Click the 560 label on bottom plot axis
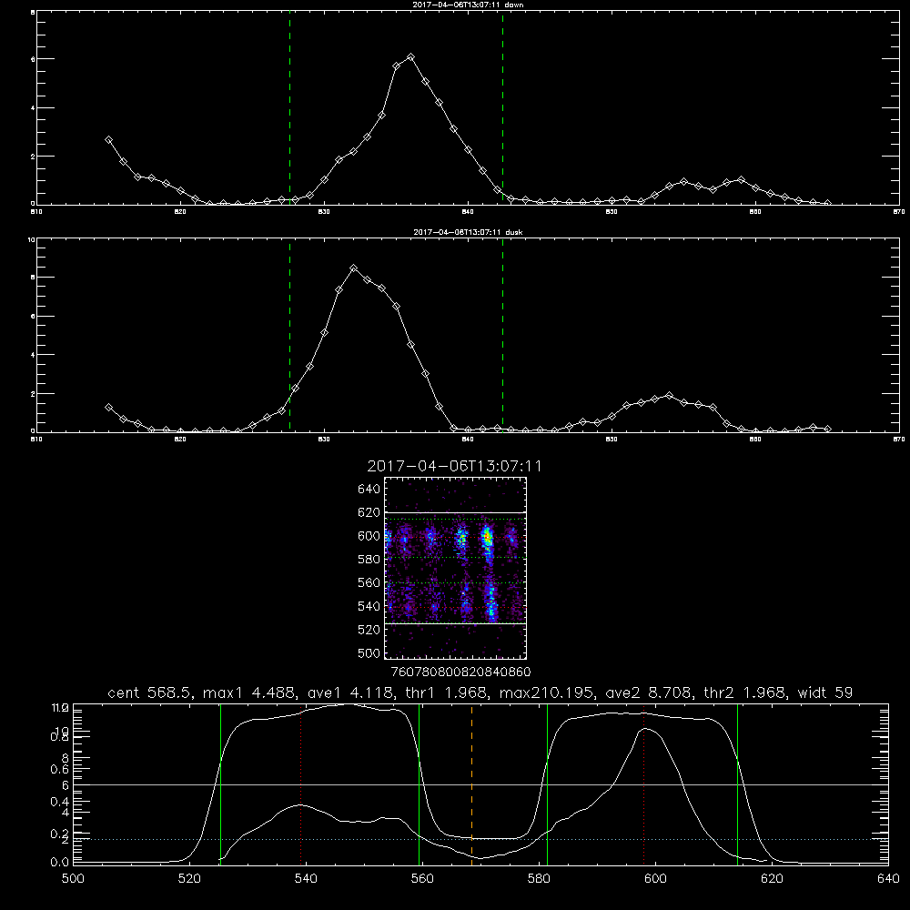The width and height of the screenshot is (910, 910). click(422, 878)
